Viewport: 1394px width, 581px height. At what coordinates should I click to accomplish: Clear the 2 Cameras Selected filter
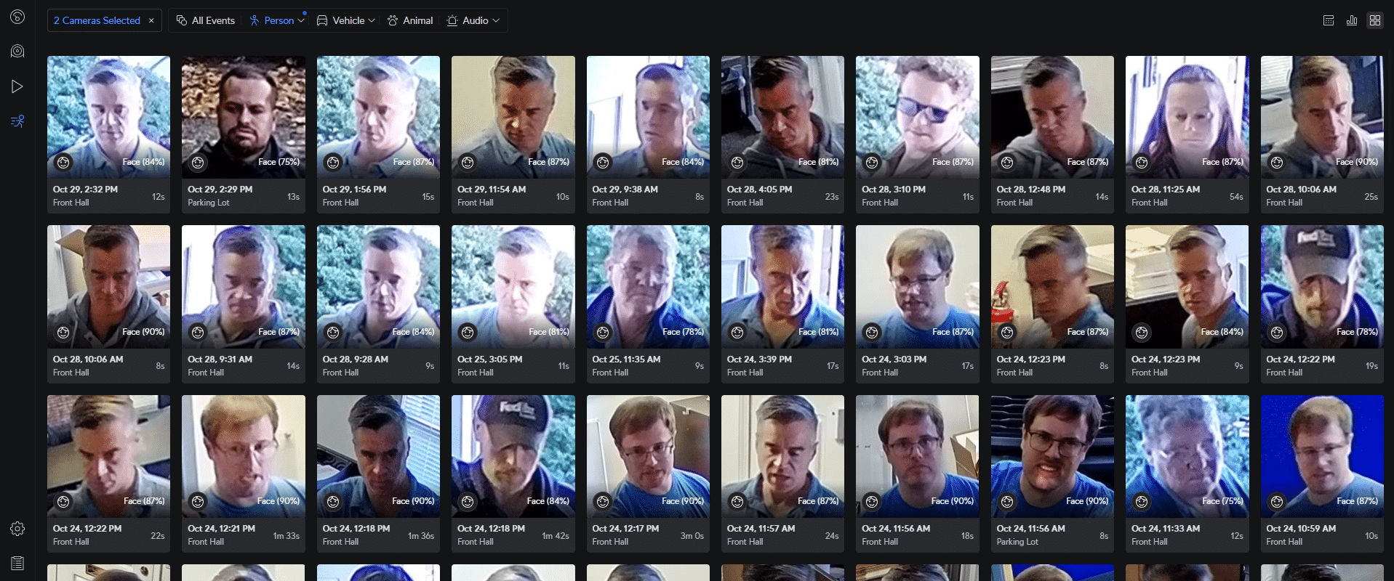(x=151, y=20)
